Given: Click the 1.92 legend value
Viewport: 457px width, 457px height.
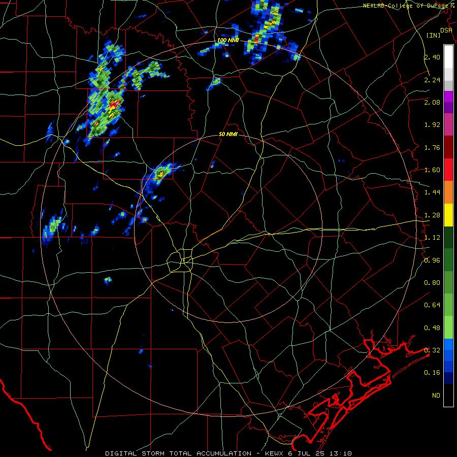Looking at the screenshot, I should click(432, 125).
